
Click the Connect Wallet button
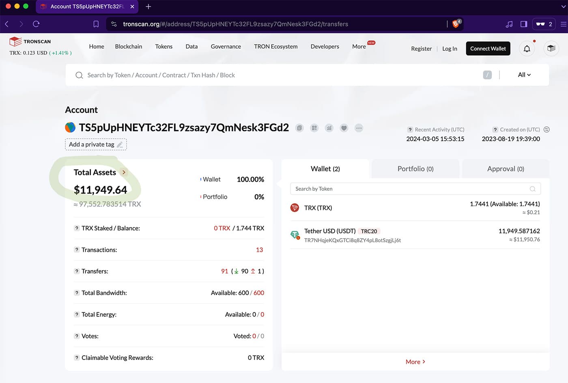pyautogui.click(x=488, y=49)
